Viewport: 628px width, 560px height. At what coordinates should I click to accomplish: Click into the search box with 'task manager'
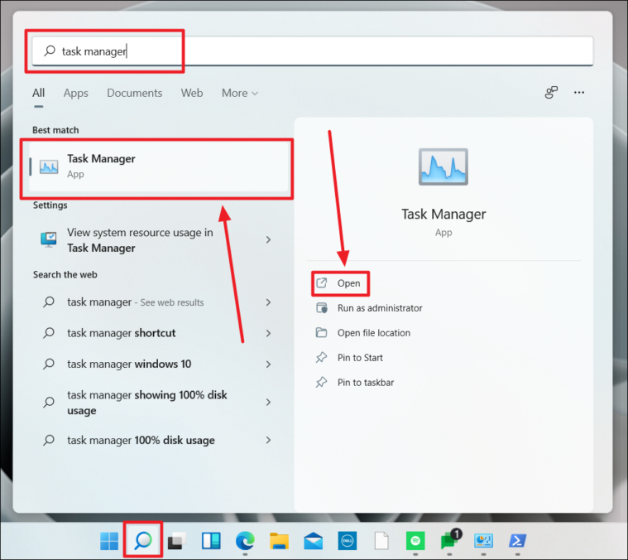tap(313, 51)
